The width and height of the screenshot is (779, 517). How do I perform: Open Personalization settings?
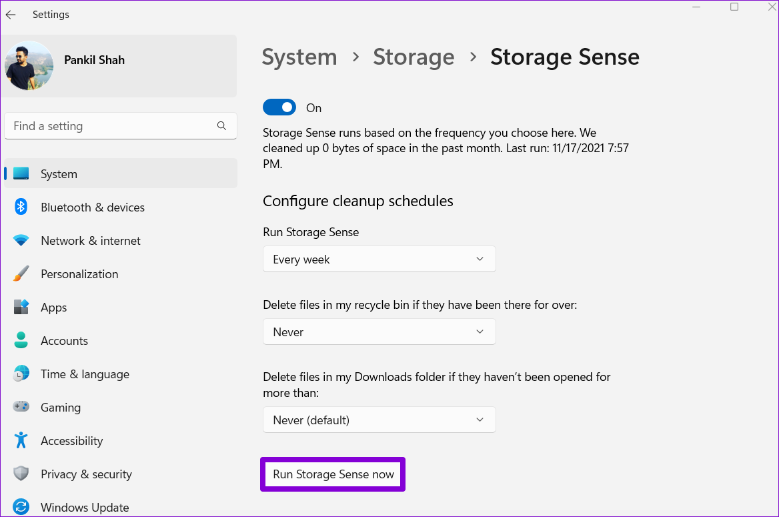tap(121, 274)
